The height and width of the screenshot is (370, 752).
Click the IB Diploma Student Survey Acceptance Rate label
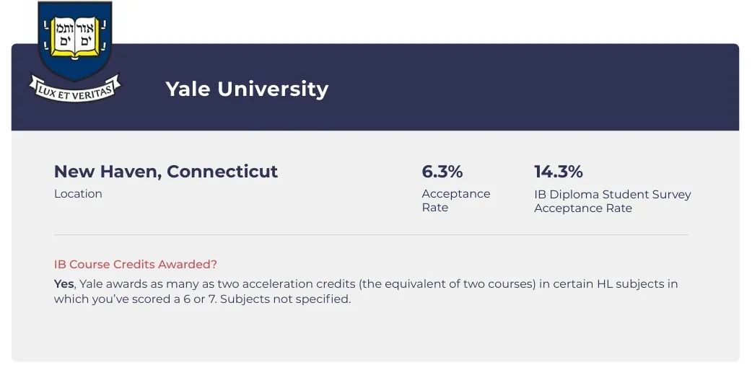click(x=613, y=201)
